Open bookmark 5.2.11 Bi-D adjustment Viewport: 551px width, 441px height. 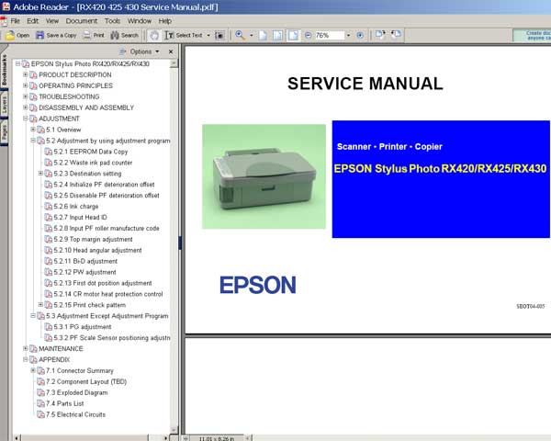click(x=85, y=261)
